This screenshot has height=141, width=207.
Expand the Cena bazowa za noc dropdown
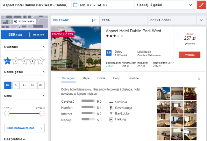(24, 128)
